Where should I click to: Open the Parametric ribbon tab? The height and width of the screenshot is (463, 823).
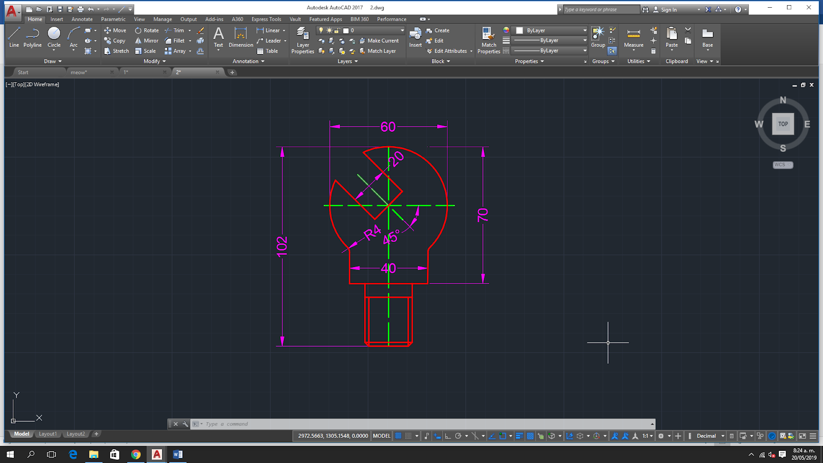tap(113, 19)
